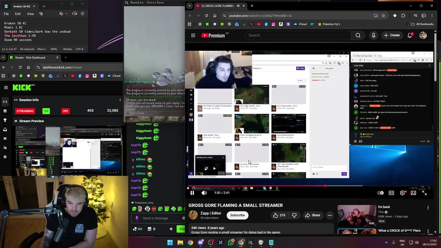Open tab search dropdown in YouTube window
The width and height of the screenshot is (441, 248).
click(x=189, y=6)
